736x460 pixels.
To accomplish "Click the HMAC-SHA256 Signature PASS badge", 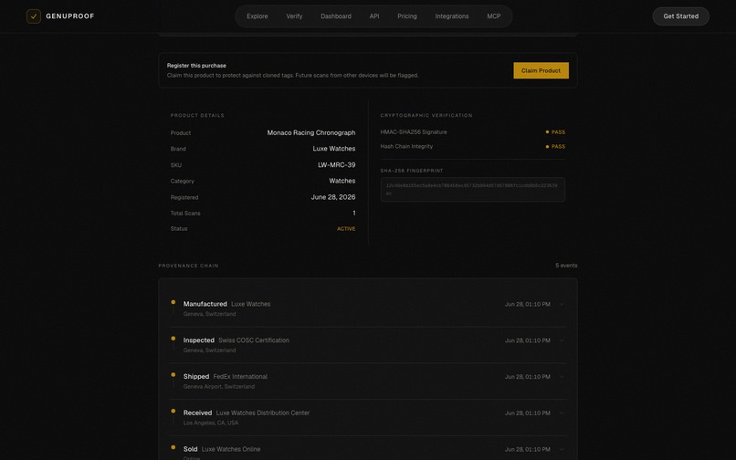I will (555, 132).
